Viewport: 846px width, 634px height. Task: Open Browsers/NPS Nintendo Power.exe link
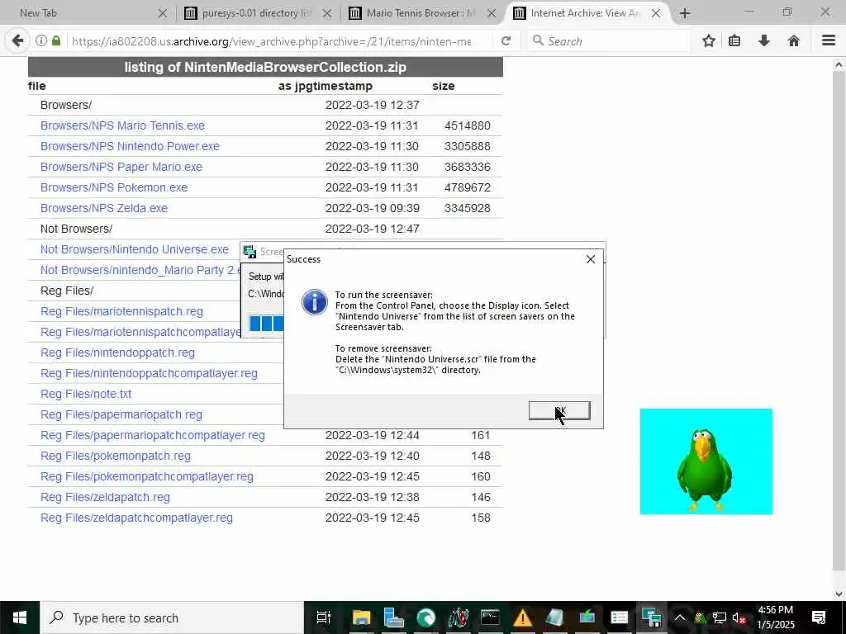click(x=130, y=146)
